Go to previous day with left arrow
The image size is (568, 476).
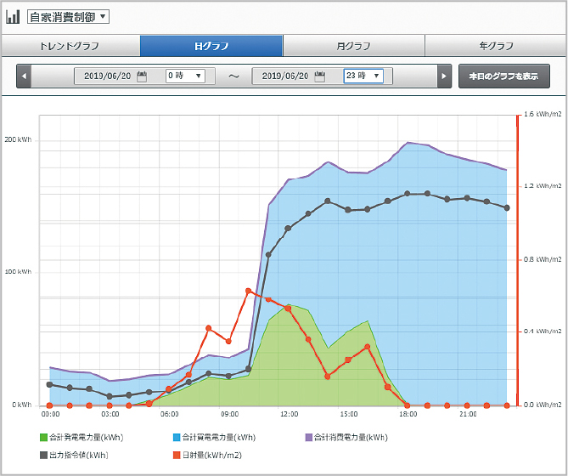click(24, 76)
